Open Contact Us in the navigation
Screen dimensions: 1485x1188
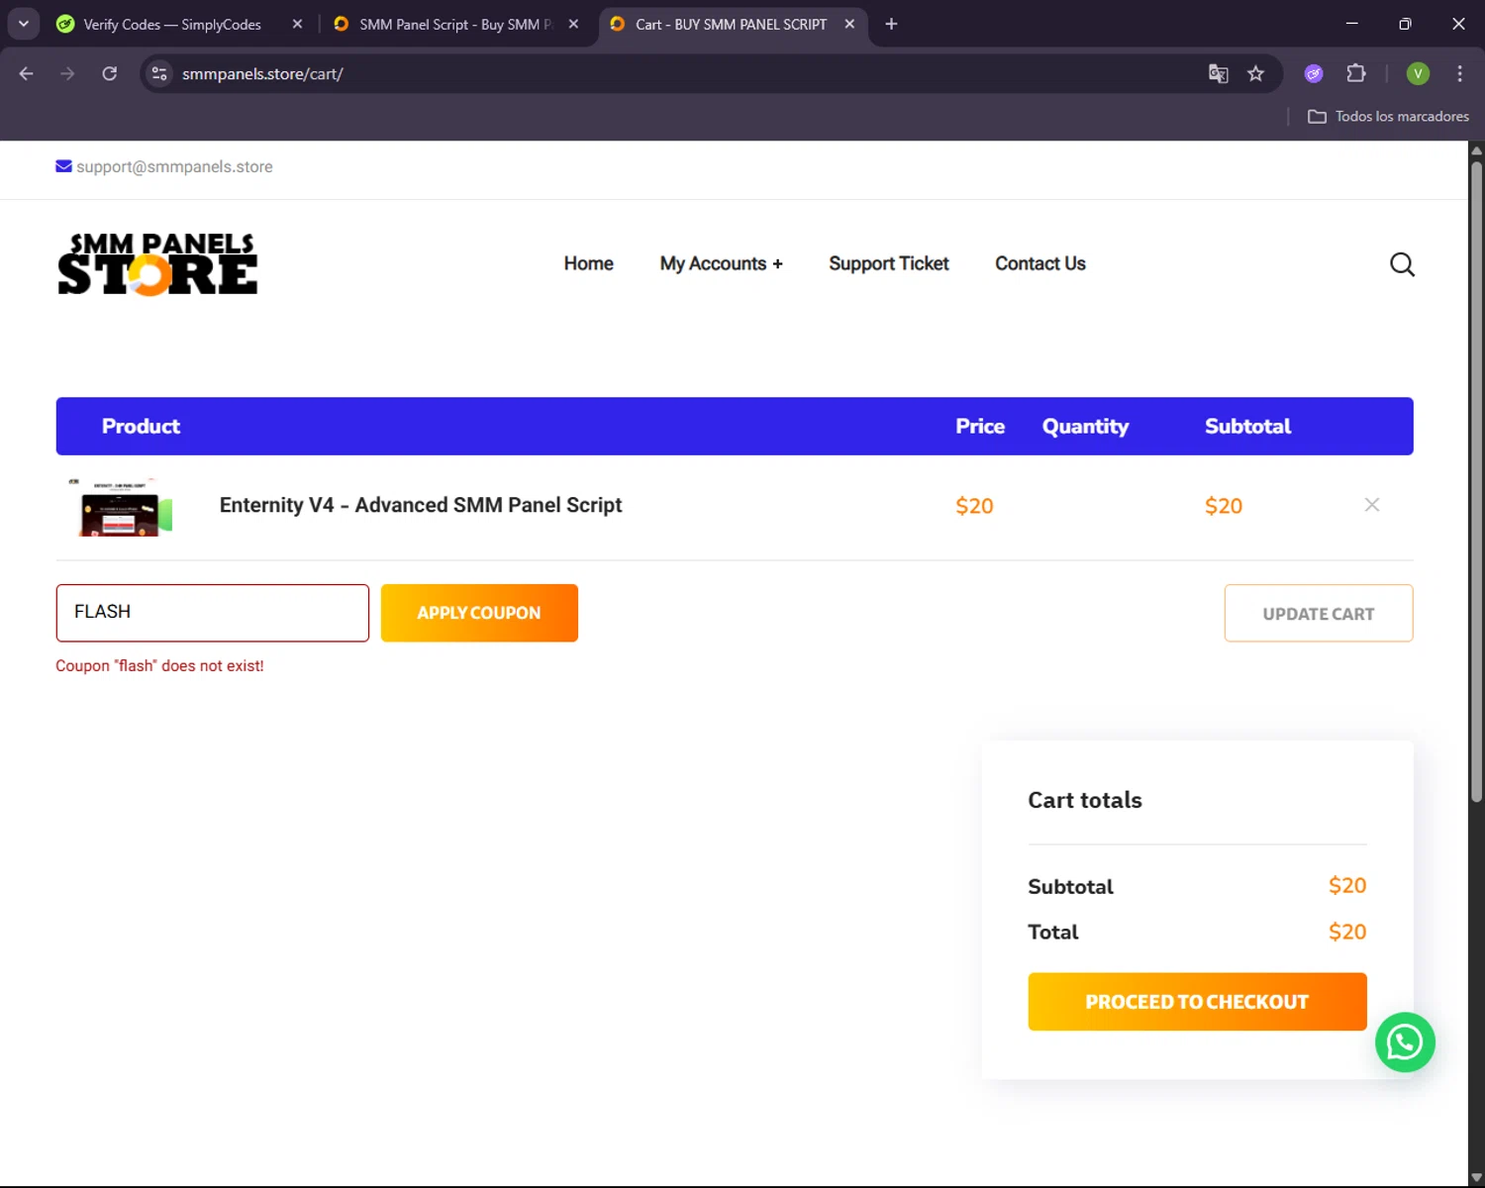[x=1040, y=263]
